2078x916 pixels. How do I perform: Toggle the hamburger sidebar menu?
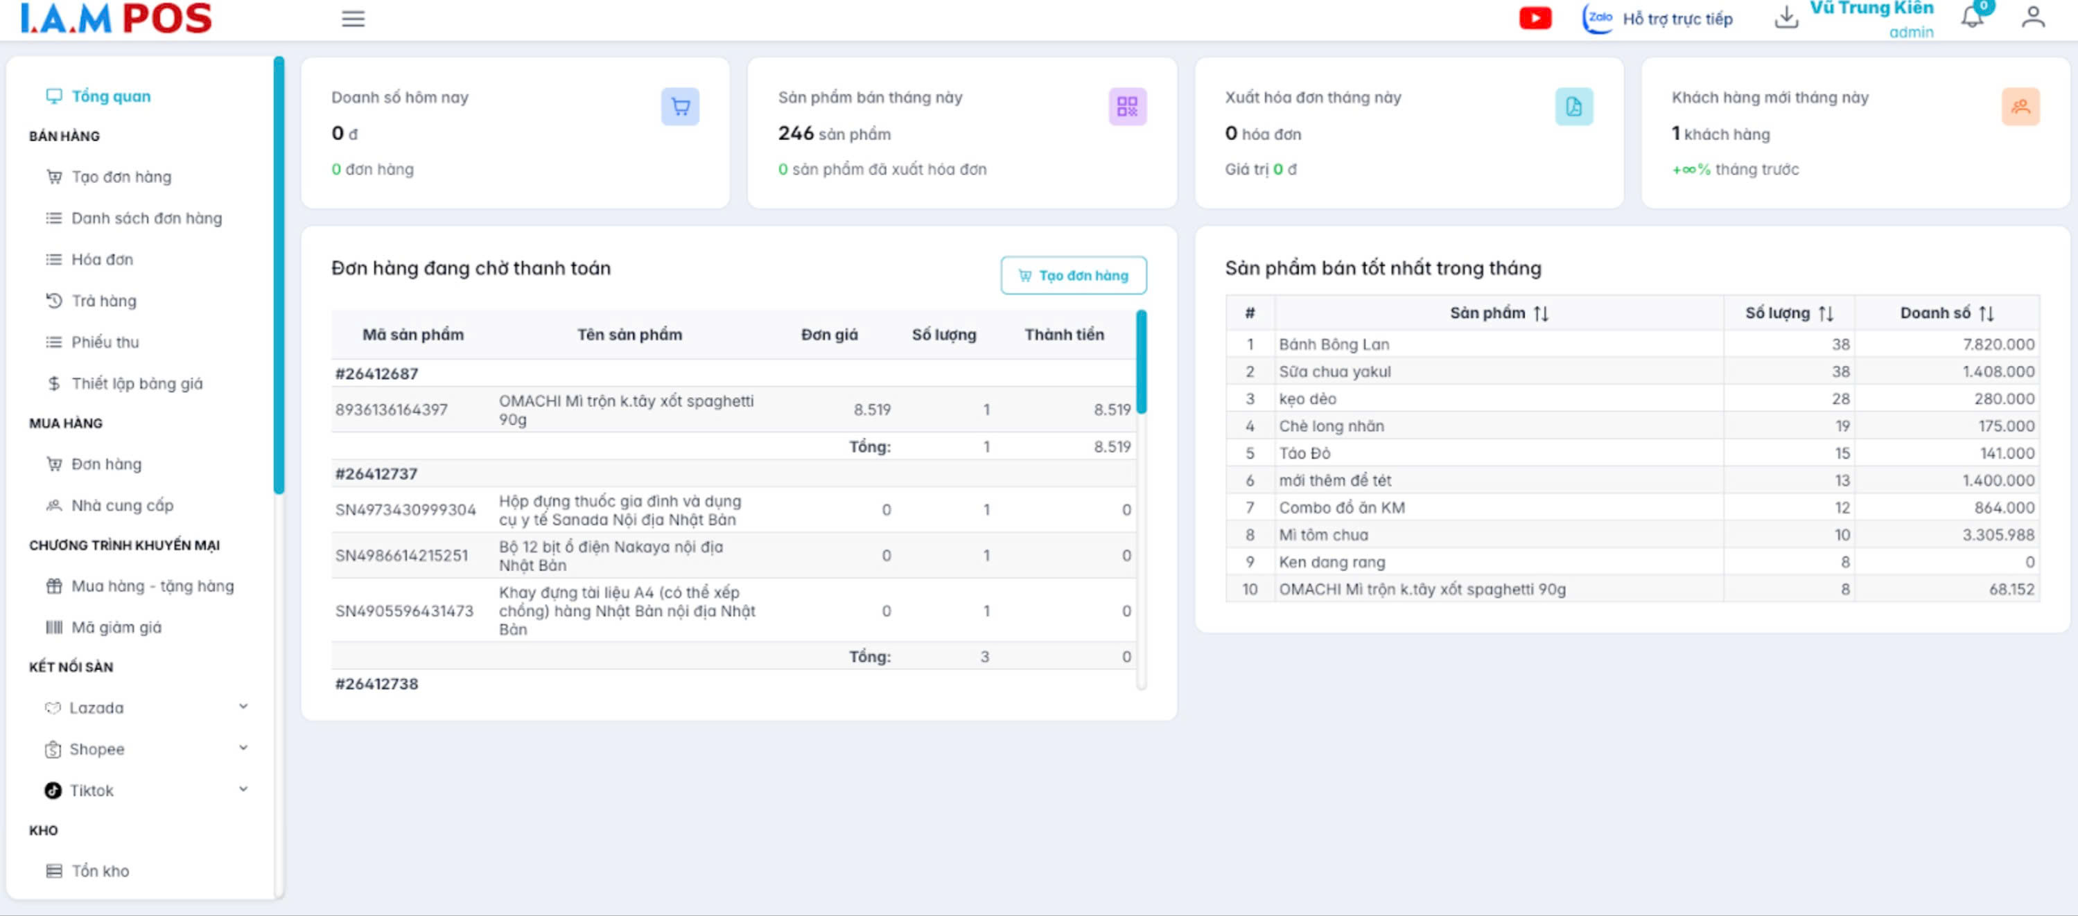pyautogui.click(x=353, y=19)
